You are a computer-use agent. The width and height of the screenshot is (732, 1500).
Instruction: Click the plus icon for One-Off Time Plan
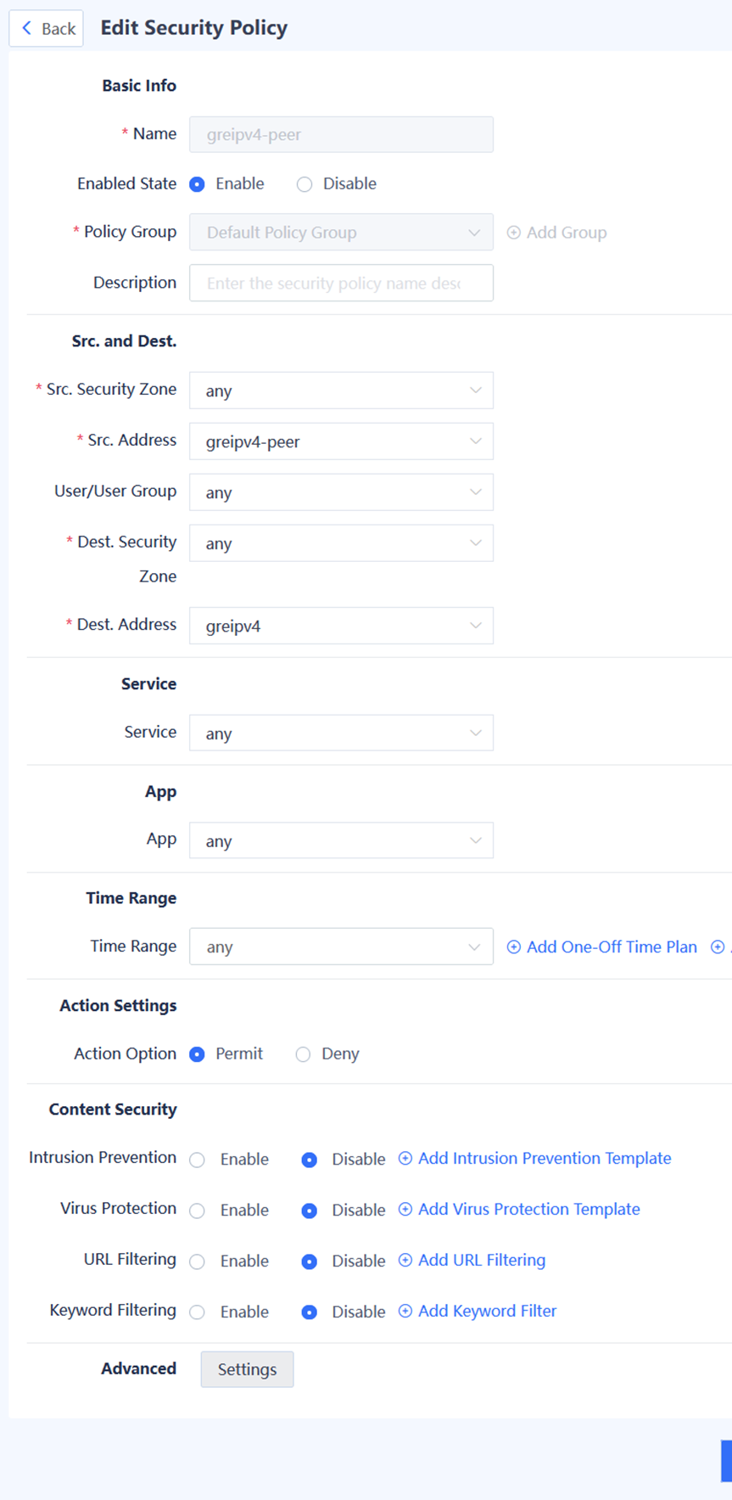point(513,947)
